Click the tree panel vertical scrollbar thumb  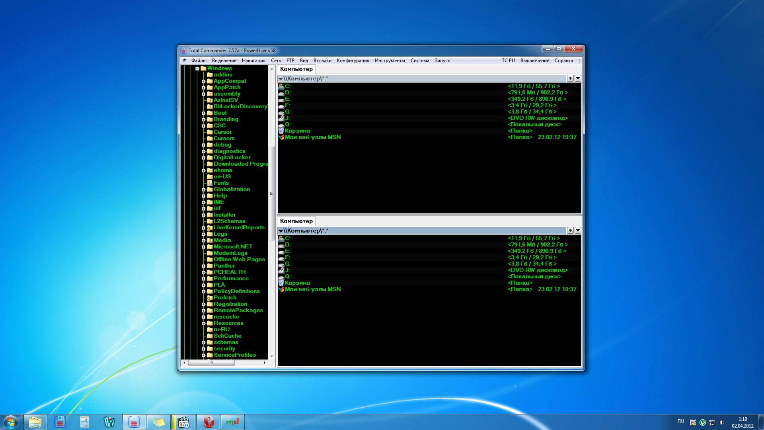pyautogui.click(x=272, y=193)
